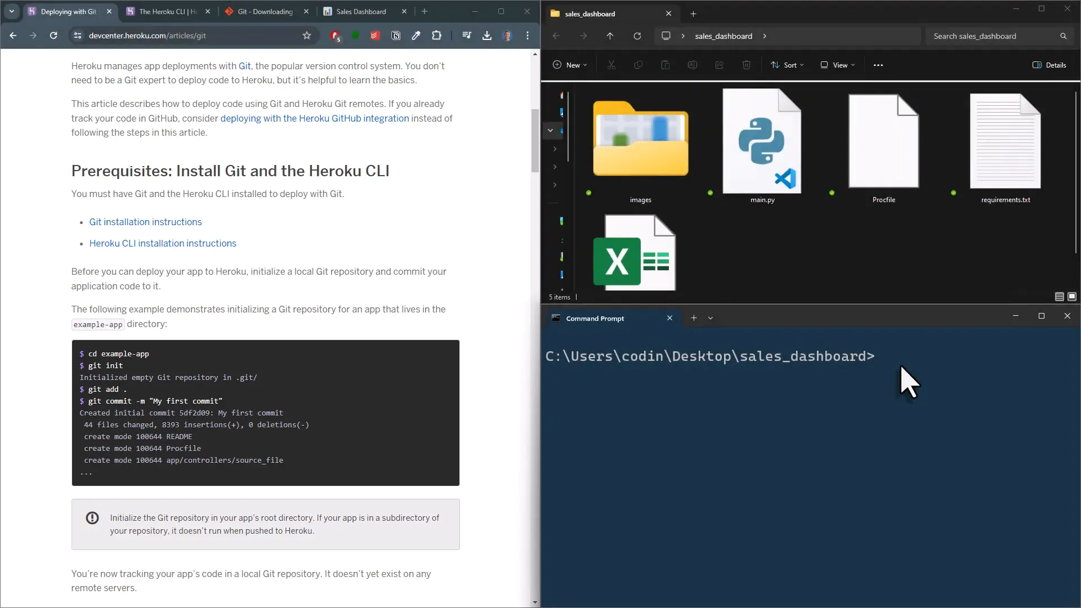Refresh the File Explorer view
This screenshot has width=1081, height=608.
click(x=638, y=35)
